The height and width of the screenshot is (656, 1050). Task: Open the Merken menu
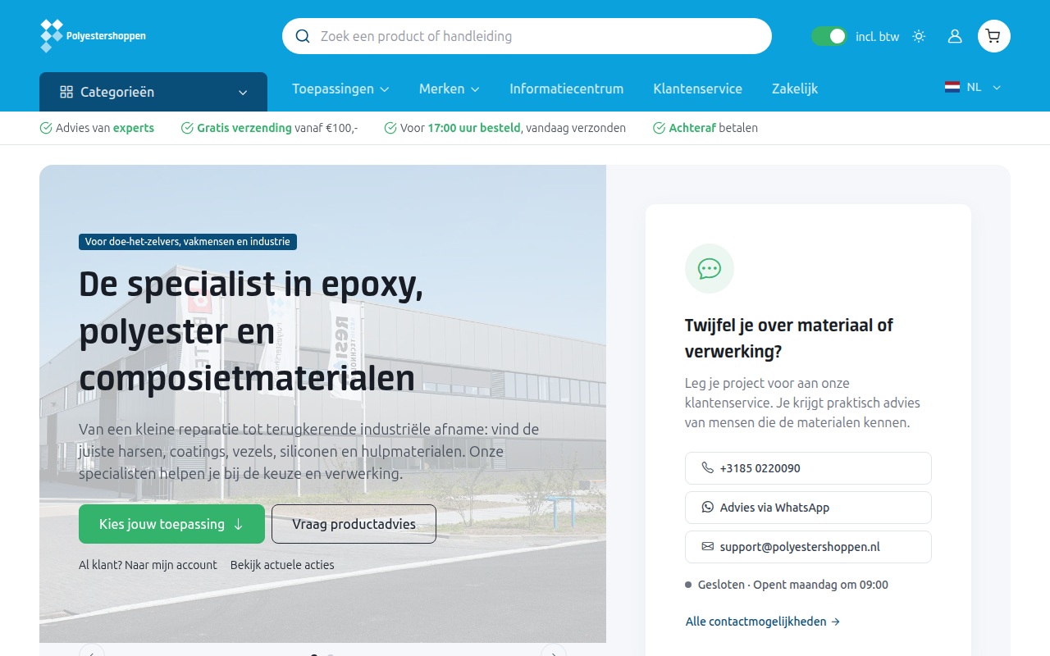point(449,89)
